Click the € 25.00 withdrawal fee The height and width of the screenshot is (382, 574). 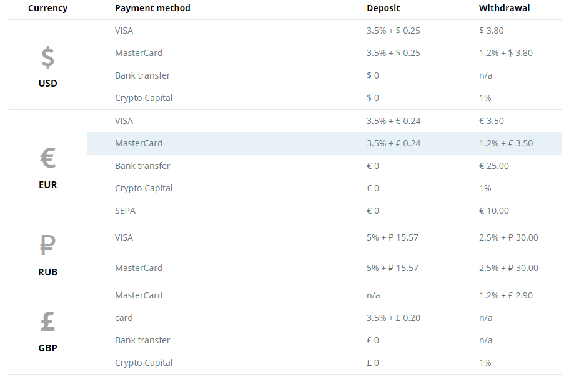click(494, 166)
